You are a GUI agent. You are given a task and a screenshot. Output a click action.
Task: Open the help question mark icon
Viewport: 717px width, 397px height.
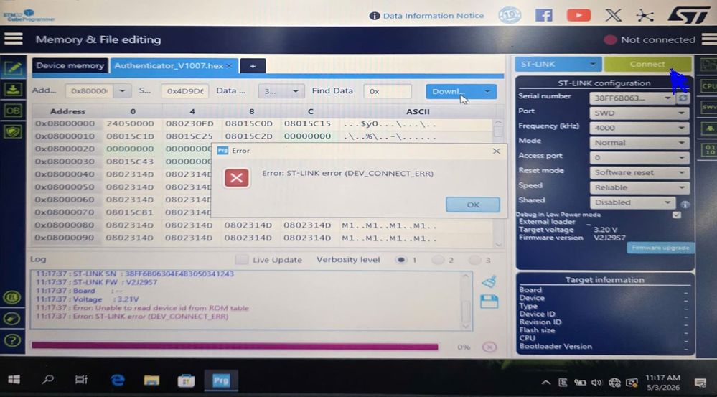13,340
